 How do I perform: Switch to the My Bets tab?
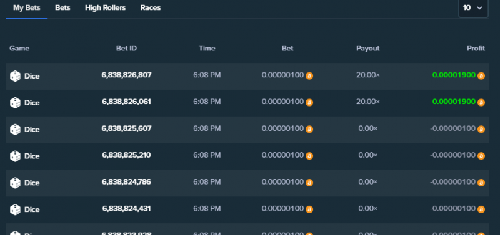(27, 8)
